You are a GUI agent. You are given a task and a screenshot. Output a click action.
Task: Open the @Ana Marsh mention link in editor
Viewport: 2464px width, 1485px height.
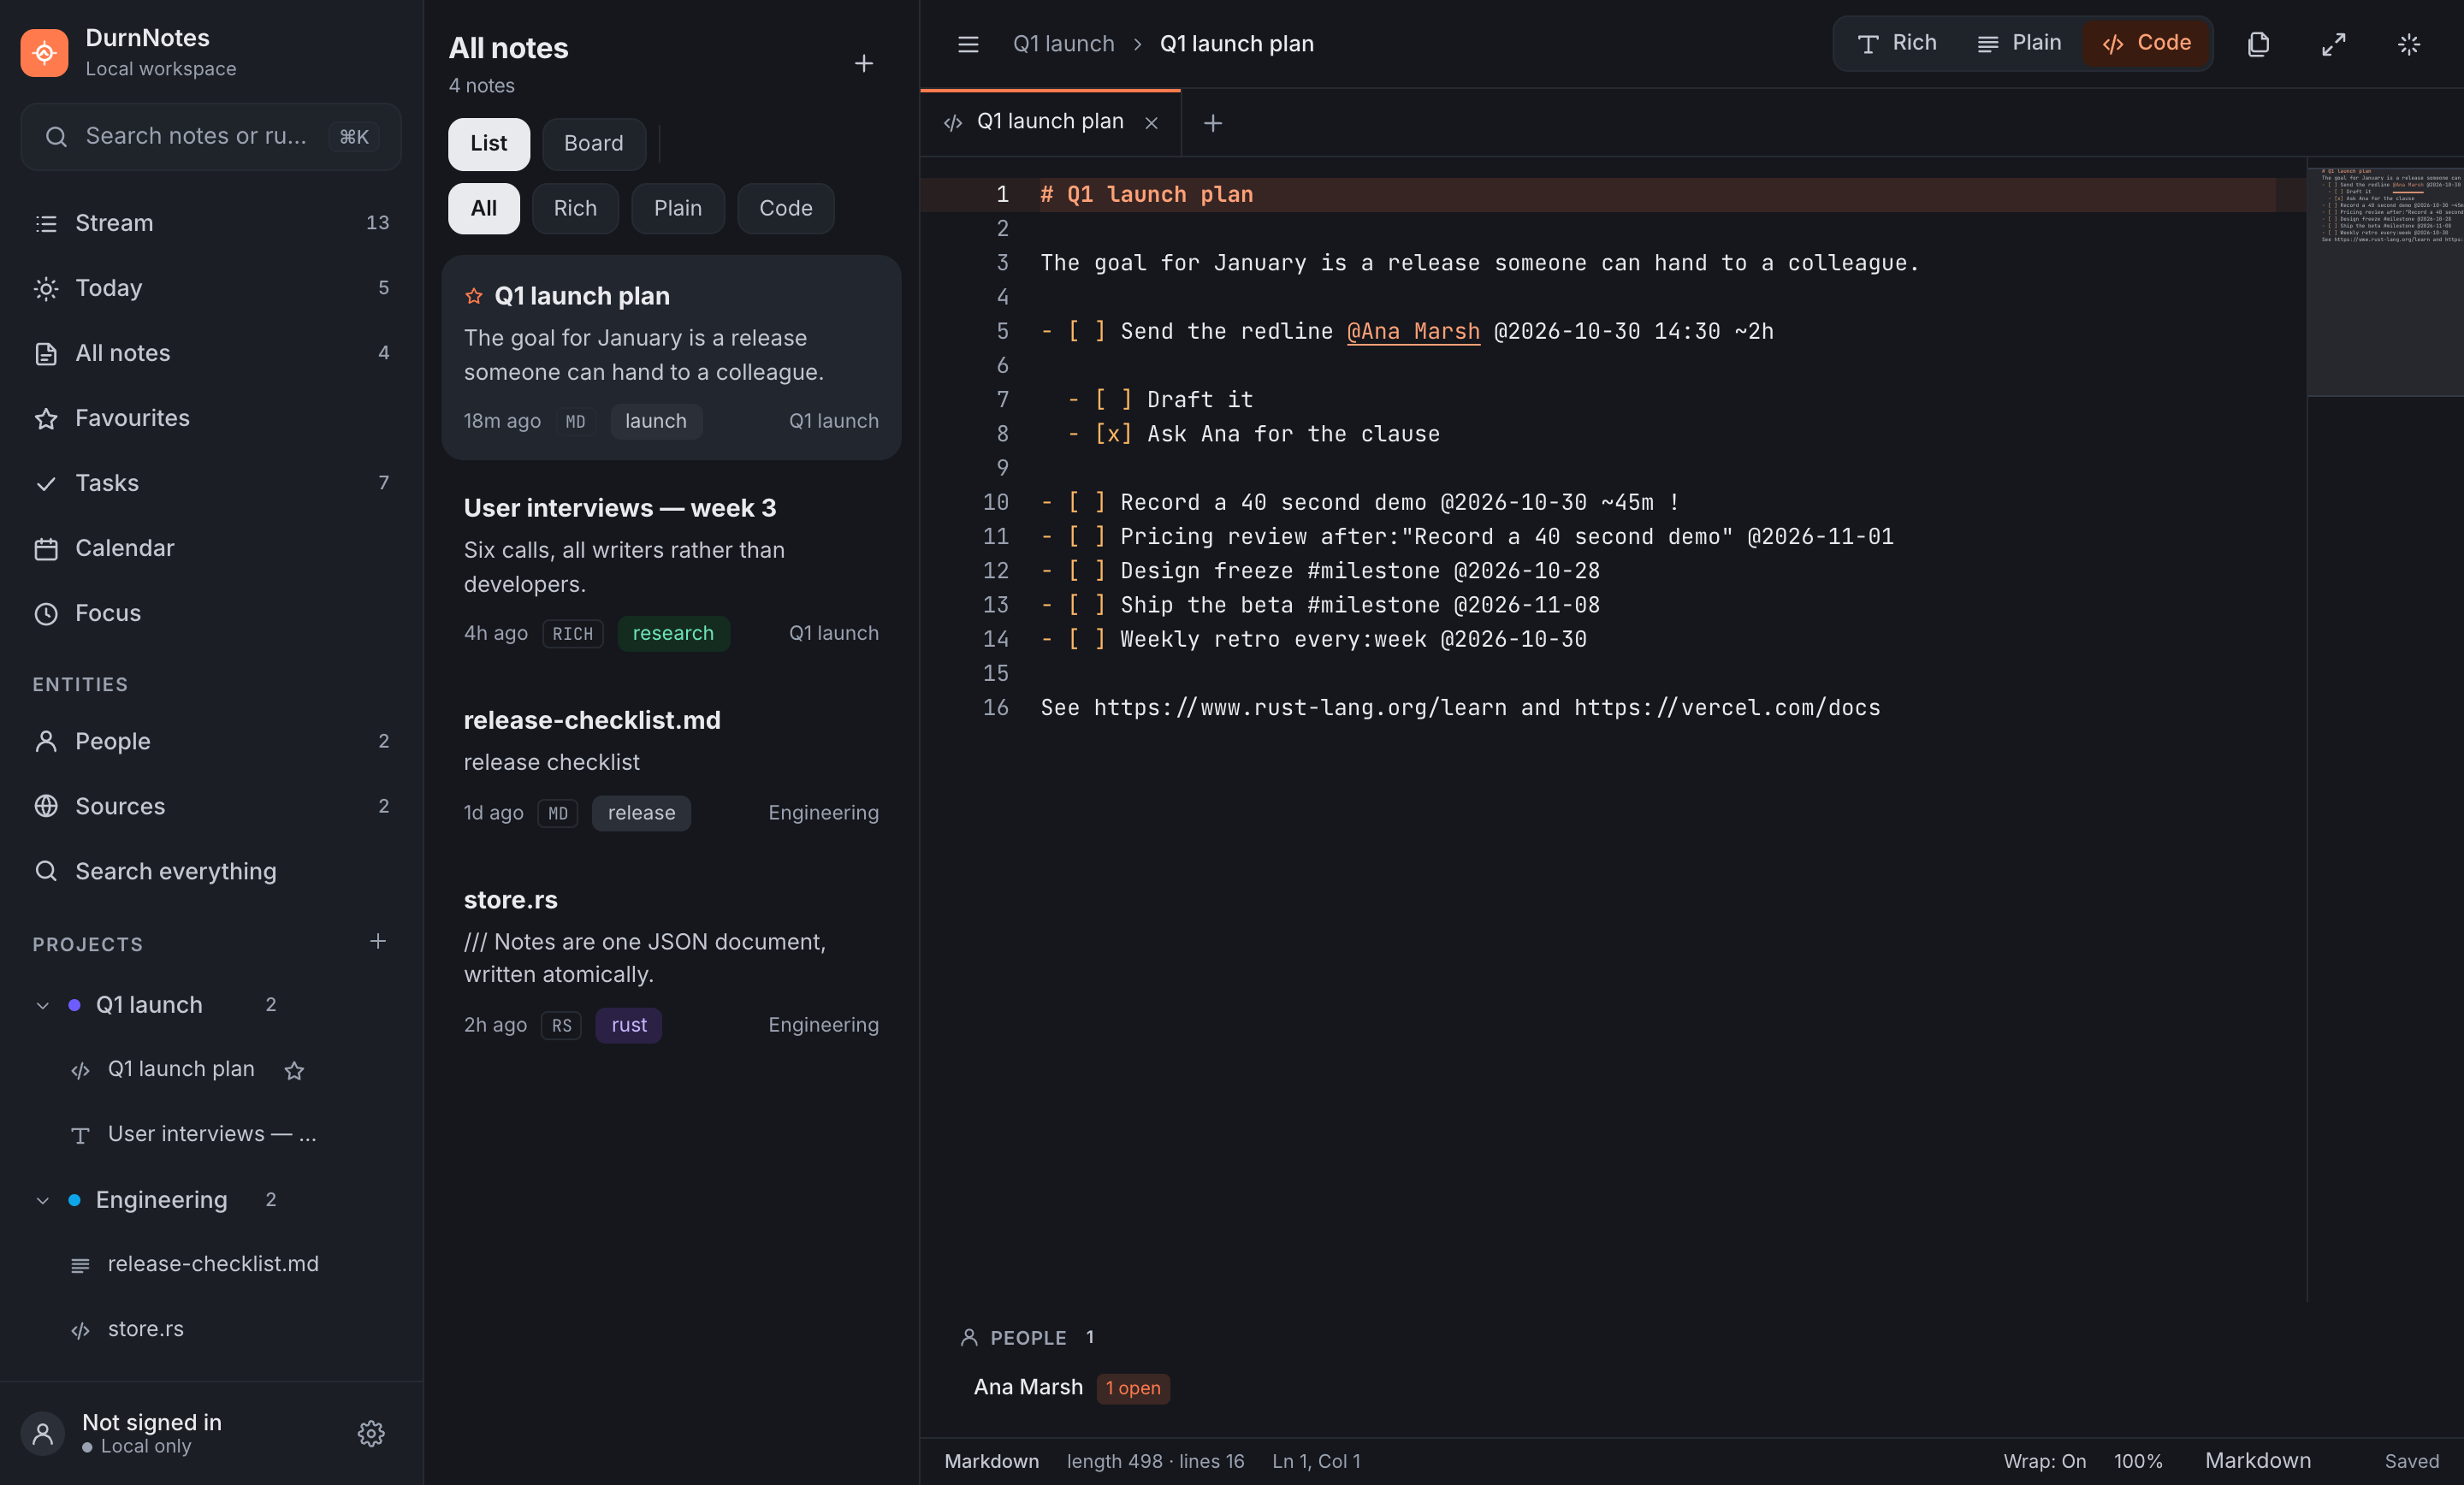click(1413, 331)
